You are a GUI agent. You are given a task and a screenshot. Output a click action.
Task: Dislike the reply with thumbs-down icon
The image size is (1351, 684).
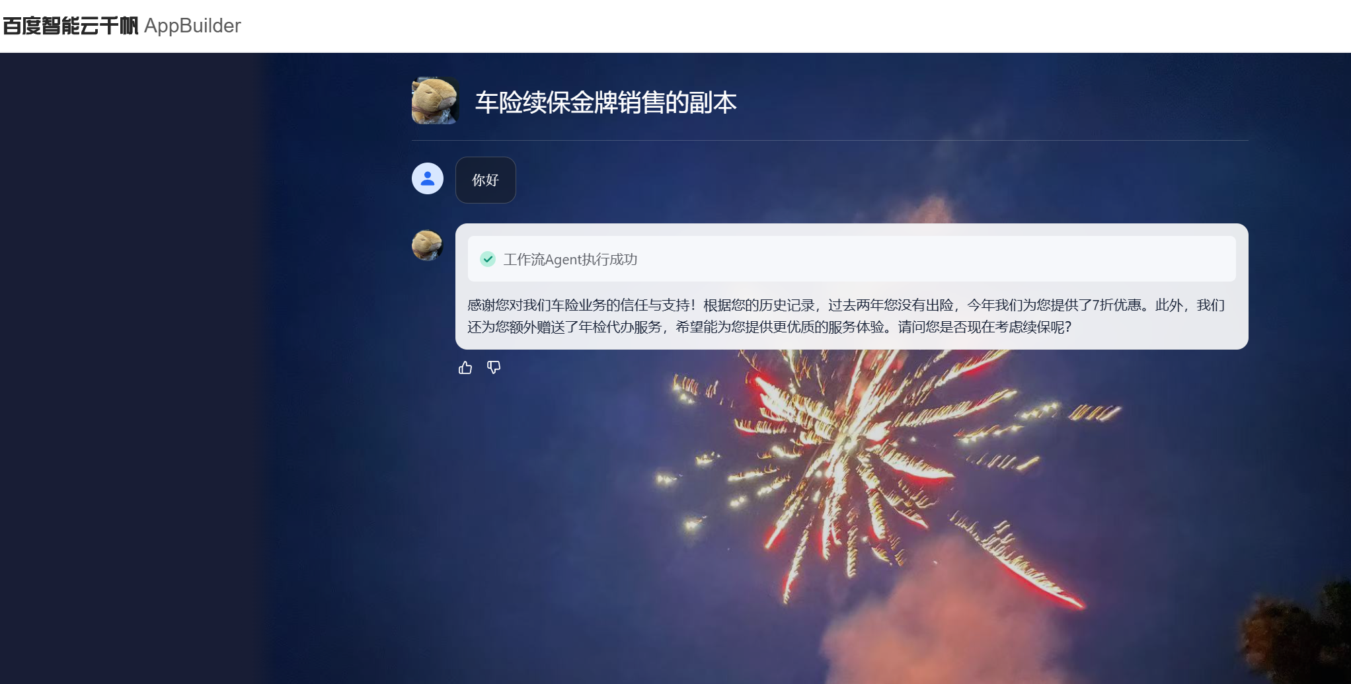tap(494, 367)
